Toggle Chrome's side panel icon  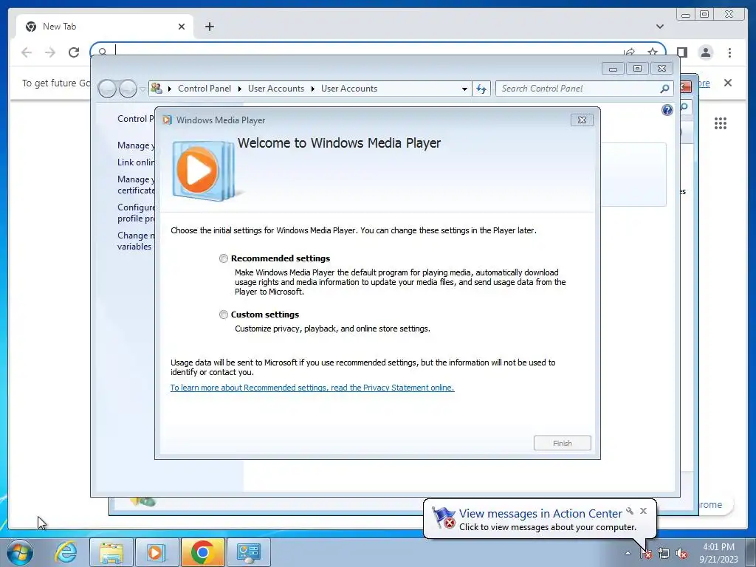pyautogui.click(x=681, y=52)
